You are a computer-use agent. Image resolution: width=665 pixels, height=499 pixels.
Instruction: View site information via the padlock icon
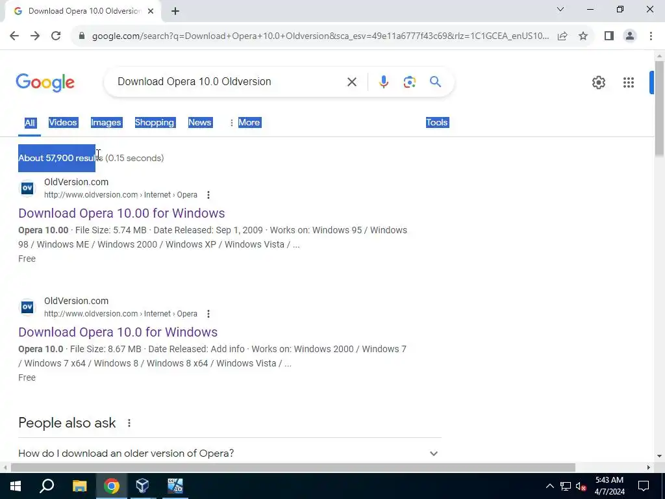(82, 36)
